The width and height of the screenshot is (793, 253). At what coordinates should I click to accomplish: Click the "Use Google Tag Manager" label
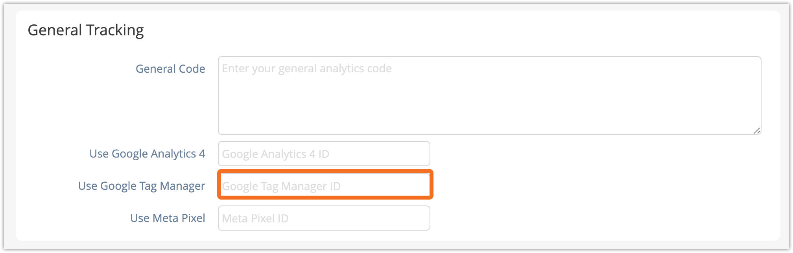(x=142, y=186)
